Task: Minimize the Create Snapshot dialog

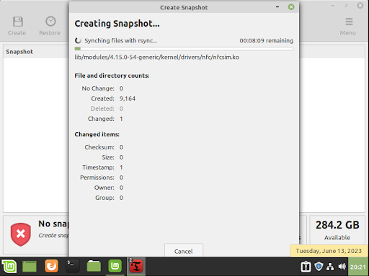Action: coord(277,7)
